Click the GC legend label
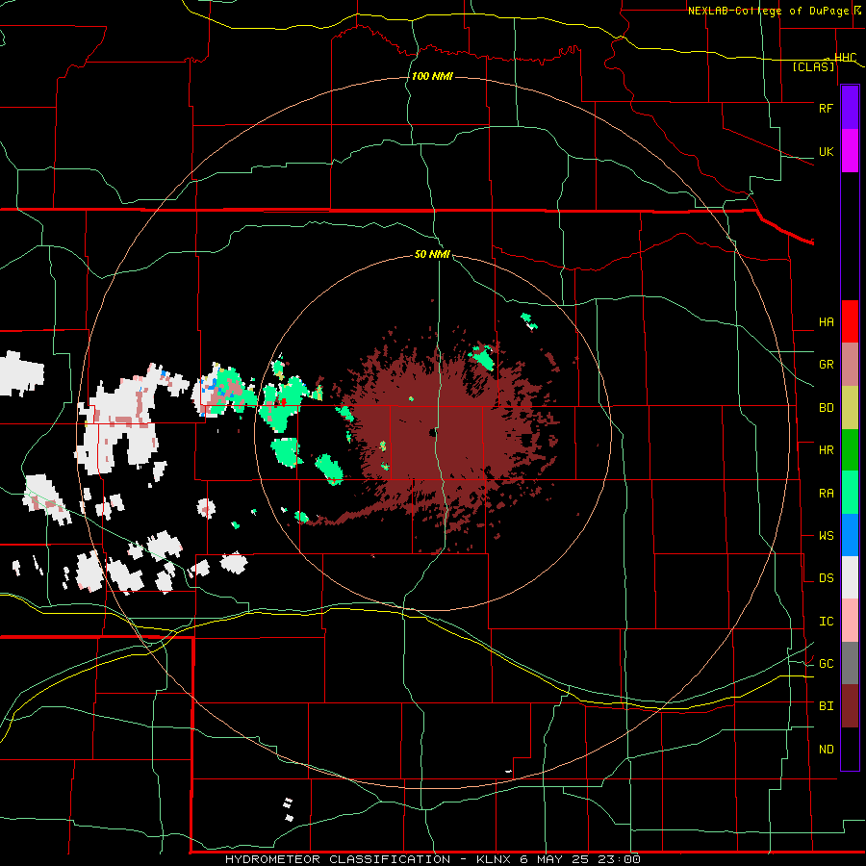Screen dimensions: 866x866 826,664
